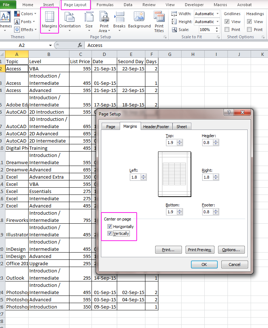Toggle Gridlines Print checkbox

coord(227,30)
